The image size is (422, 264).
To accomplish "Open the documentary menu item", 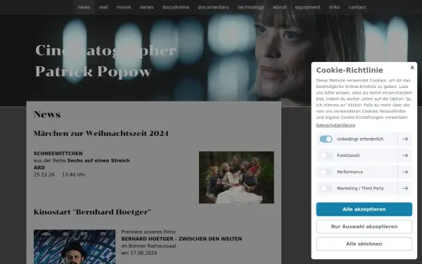I will (213, 7).
